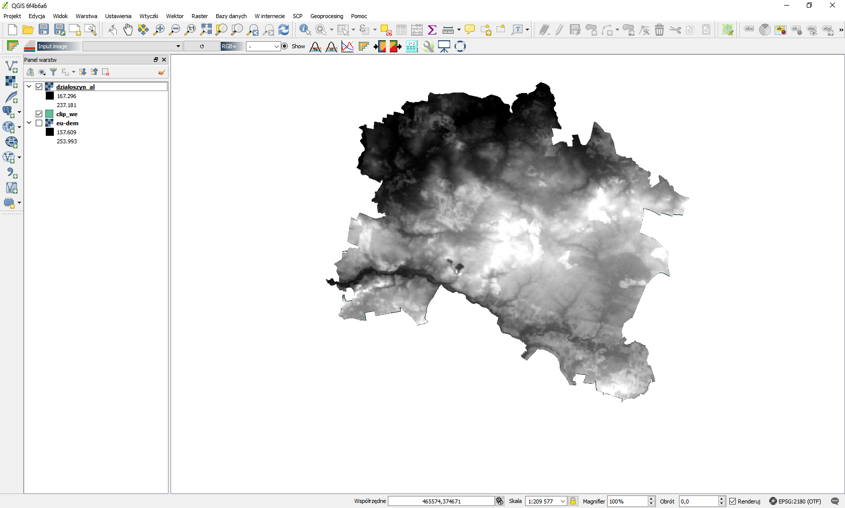
Task: Click the SCP refresh input list button
Action: click(202, 46)
